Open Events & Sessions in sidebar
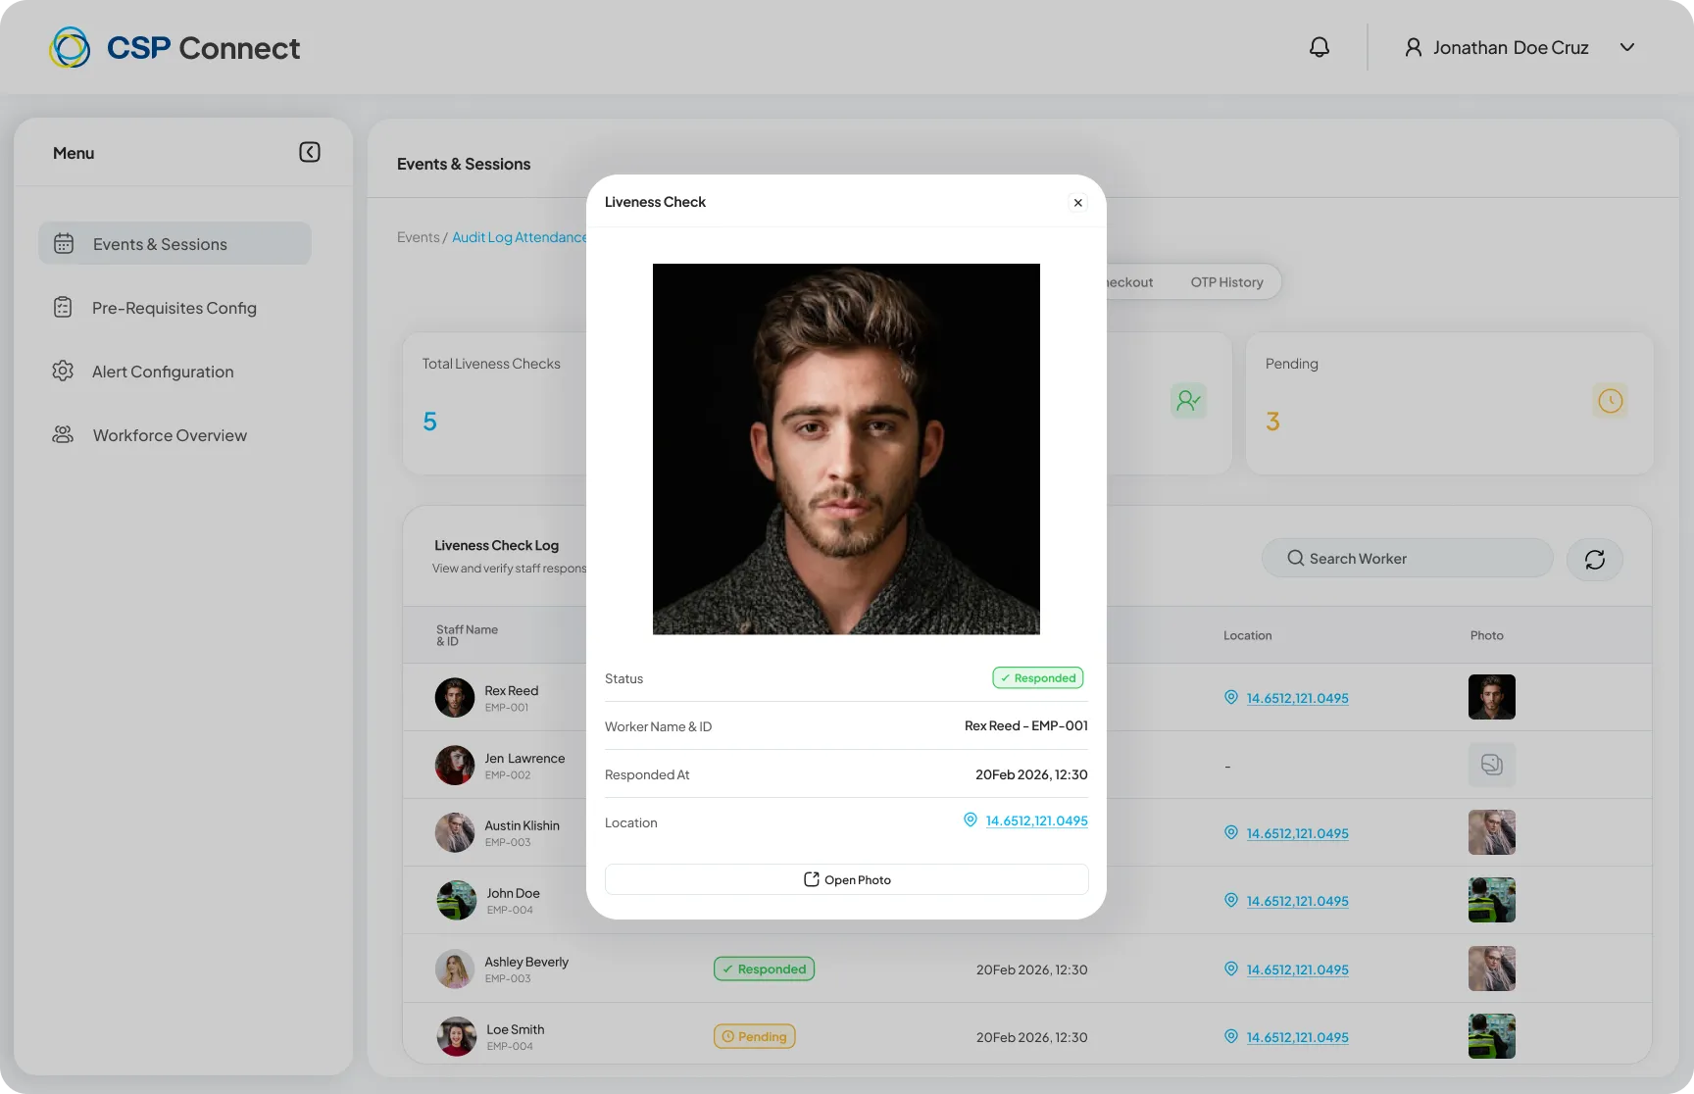Image resolution: width=1694 pixels, height=1094 pixels. click(x=174, y=243)
